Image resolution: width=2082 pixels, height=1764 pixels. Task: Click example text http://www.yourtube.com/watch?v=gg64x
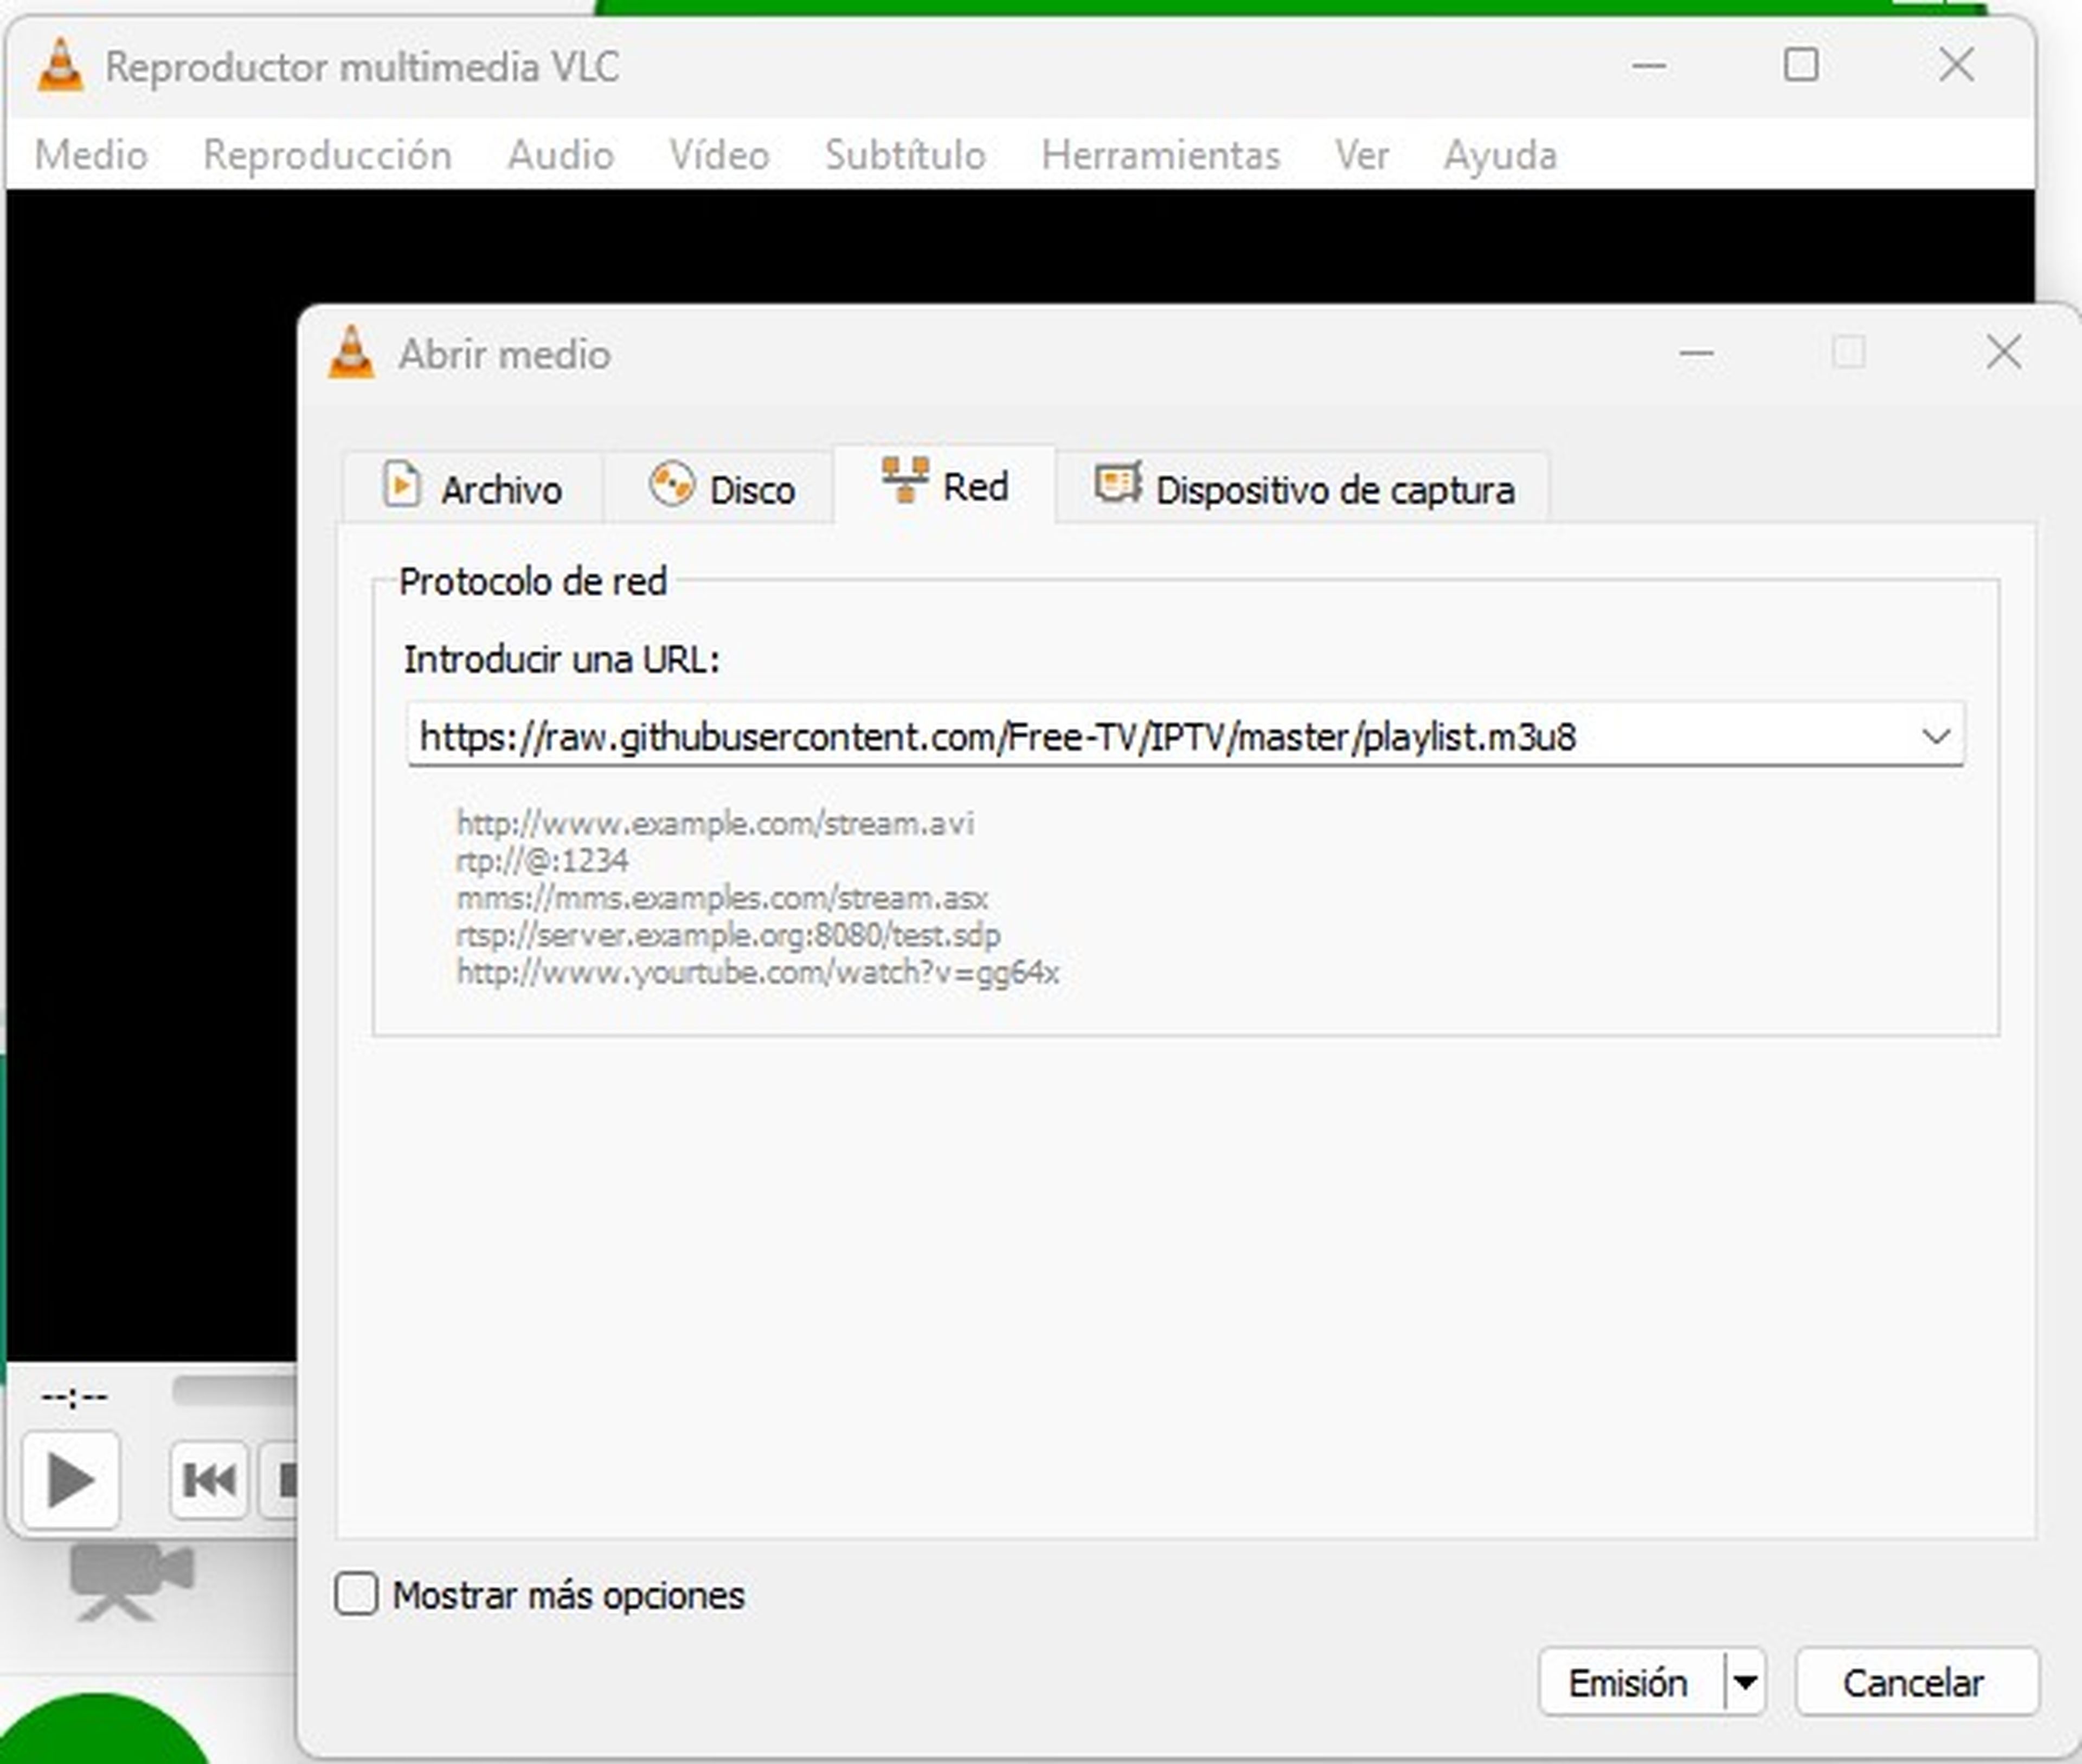coord(757,972)
